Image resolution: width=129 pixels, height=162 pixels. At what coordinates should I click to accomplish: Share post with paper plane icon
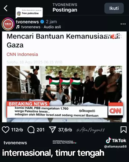(52, 130)
